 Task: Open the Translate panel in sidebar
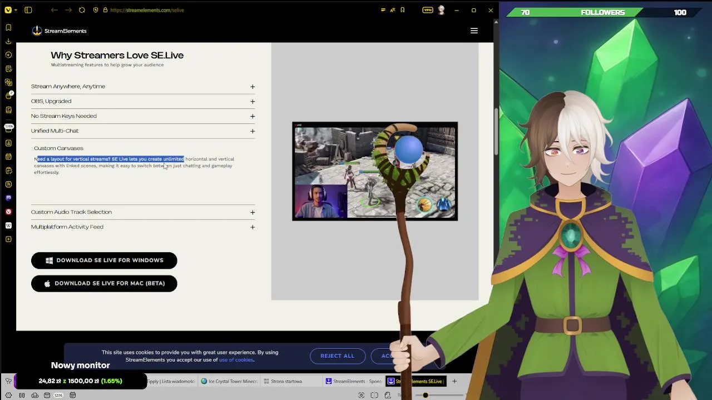8,82
